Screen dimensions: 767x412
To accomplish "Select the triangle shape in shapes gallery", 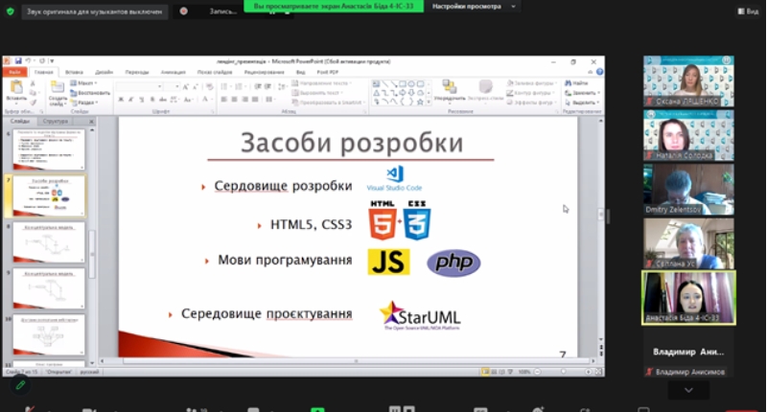I will [x=376, y=93].
